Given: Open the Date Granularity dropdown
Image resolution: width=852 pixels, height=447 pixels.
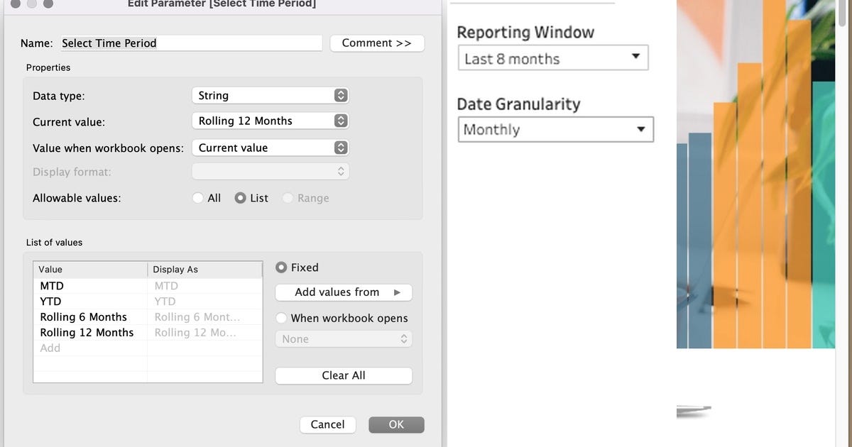Looking at the screenshot, I should pos(556,129).
